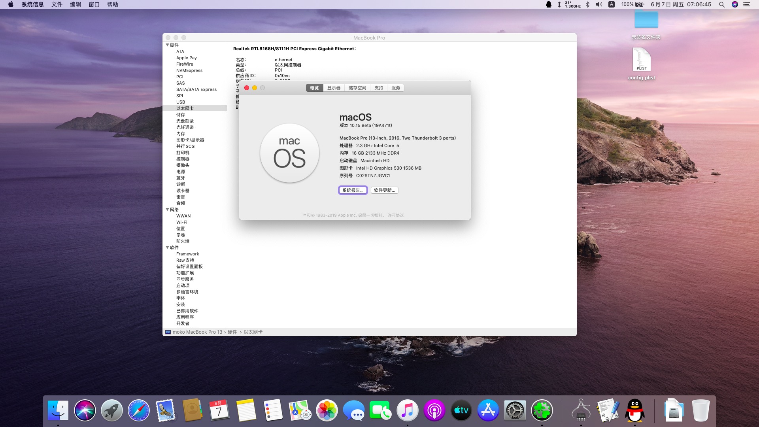Click 软件更新 software update button
The image size is (759, 427).
point(385,190)
